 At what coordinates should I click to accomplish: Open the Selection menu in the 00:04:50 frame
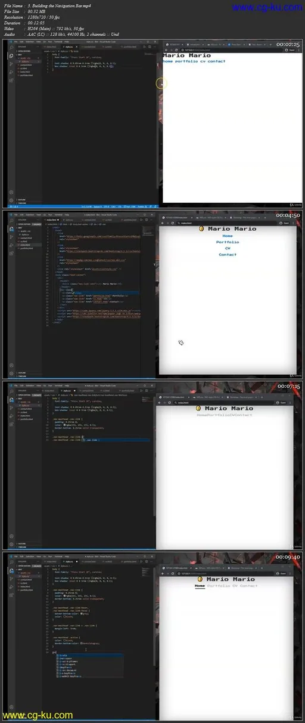click(x=30, y=215)
